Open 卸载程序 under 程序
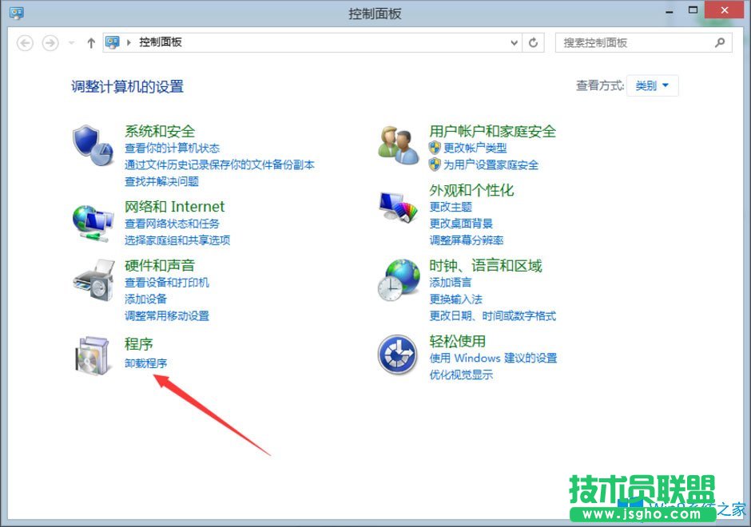751x527 pixels. 146,363
